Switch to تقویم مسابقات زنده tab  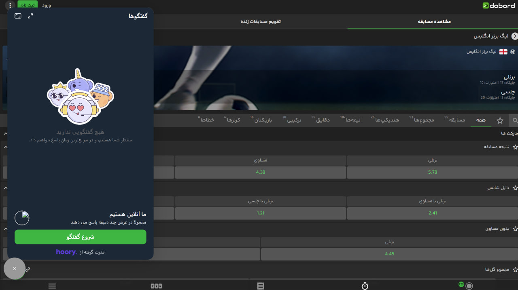(x=261, y=21)
